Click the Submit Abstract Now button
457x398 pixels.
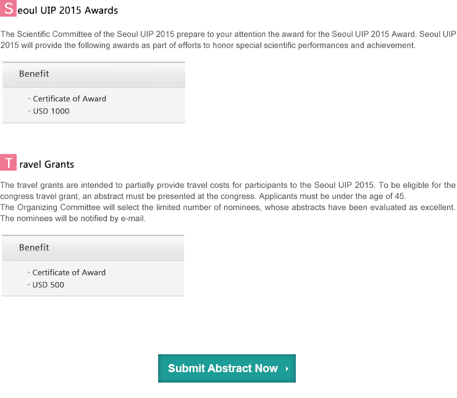[x=227, y=368]
